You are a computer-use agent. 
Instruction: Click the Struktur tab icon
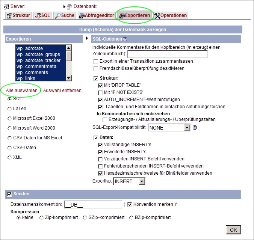(9, 15)
